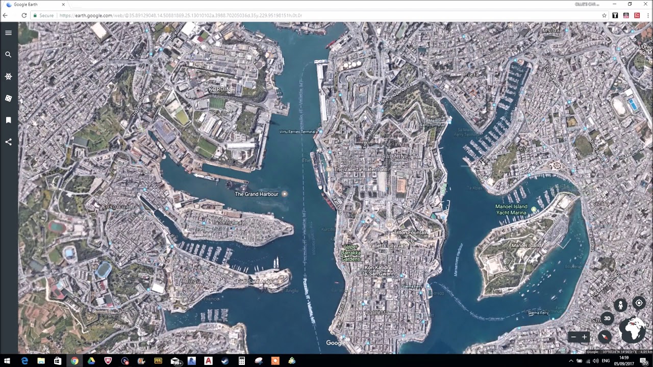653x367 pixels.
Task: Zoom in with the plus button
Action: pos(585,337)
